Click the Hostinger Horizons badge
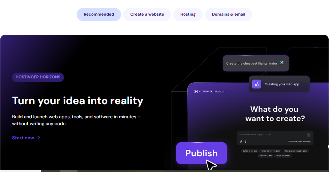The image size is (329, 172). coord(38,77)
